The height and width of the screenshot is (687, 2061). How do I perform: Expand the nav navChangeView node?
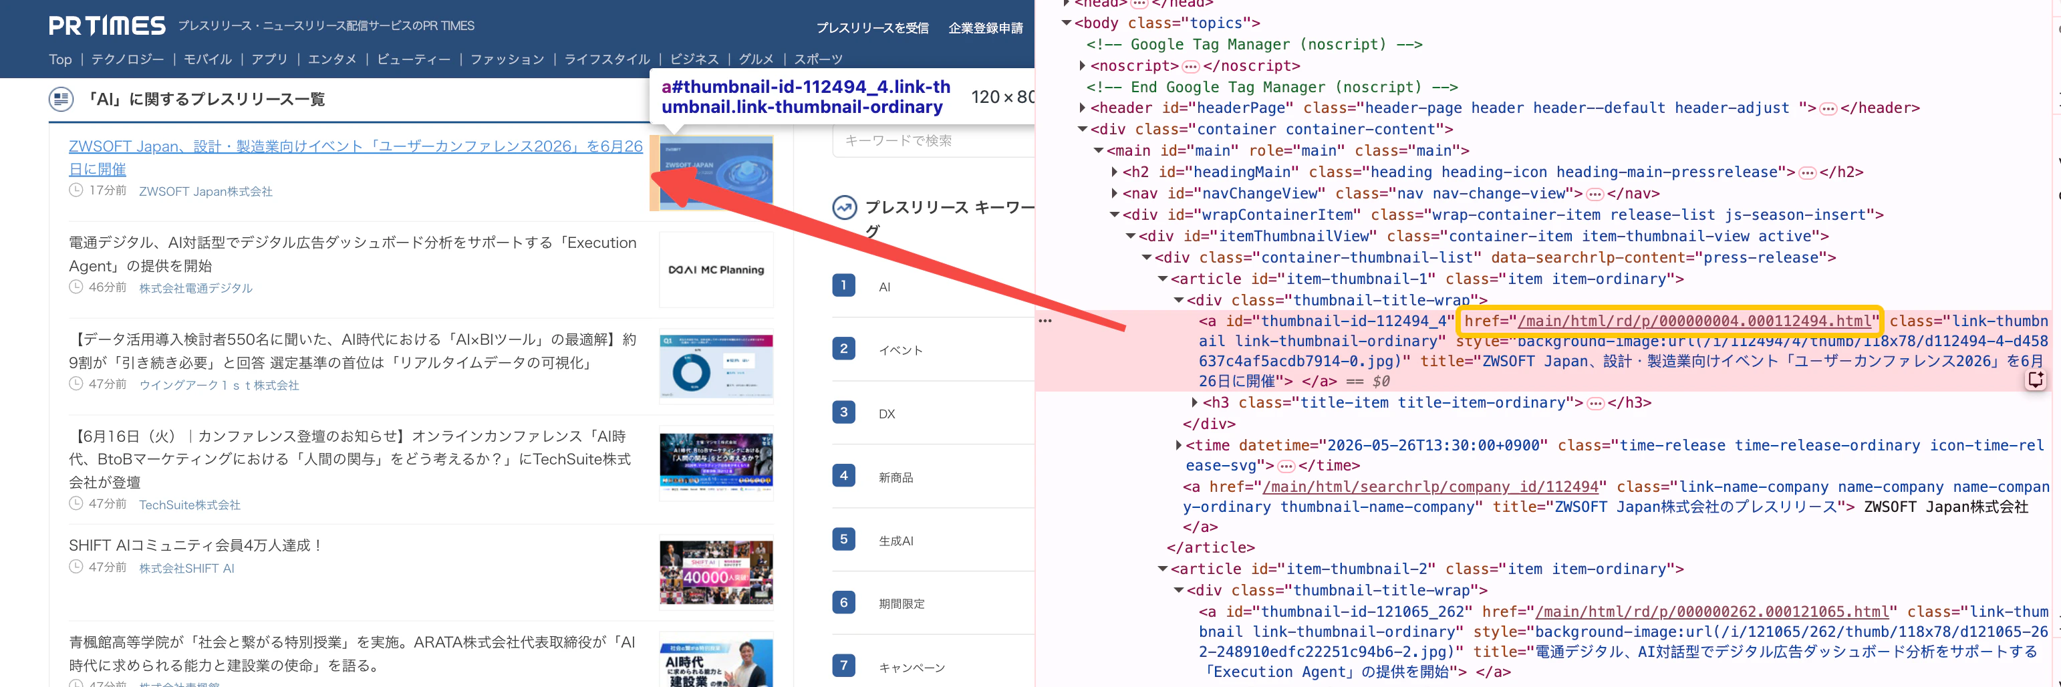click(x=1115, y=194)
